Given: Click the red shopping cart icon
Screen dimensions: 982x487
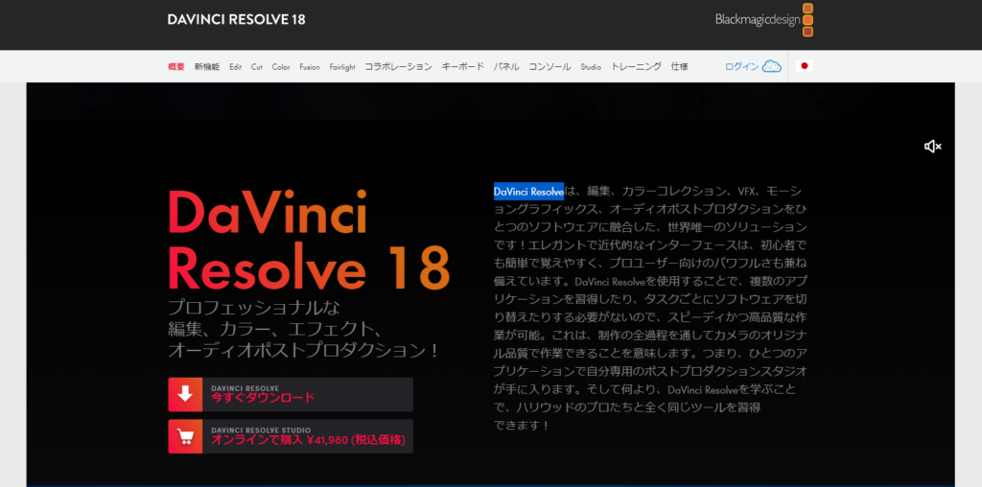Looking at the screenshot, I should (x=185, y=436).
